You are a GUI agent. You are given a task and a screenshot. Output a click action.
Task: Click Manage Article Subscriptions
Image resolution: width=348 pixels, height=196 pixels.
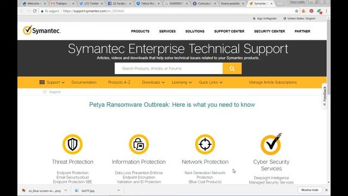click(273, 82)
